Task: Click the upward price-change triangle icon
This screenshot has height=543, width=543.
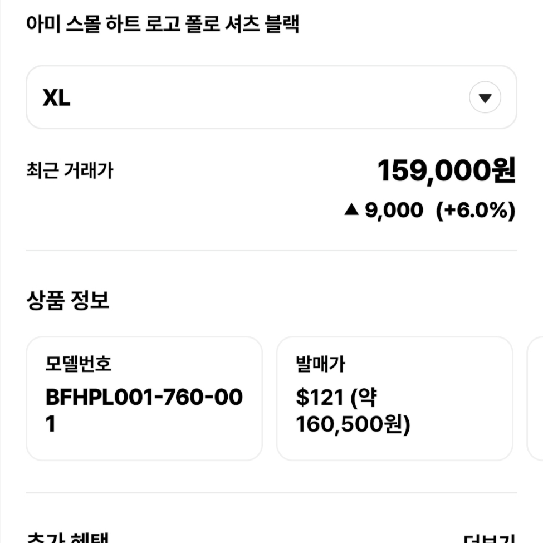Action: 351,209
